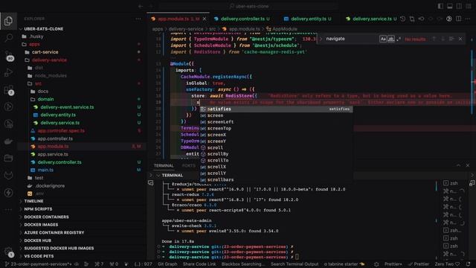
Task: Choose 'screenTop' autocomplete suggestion
Action: point(276,128)
